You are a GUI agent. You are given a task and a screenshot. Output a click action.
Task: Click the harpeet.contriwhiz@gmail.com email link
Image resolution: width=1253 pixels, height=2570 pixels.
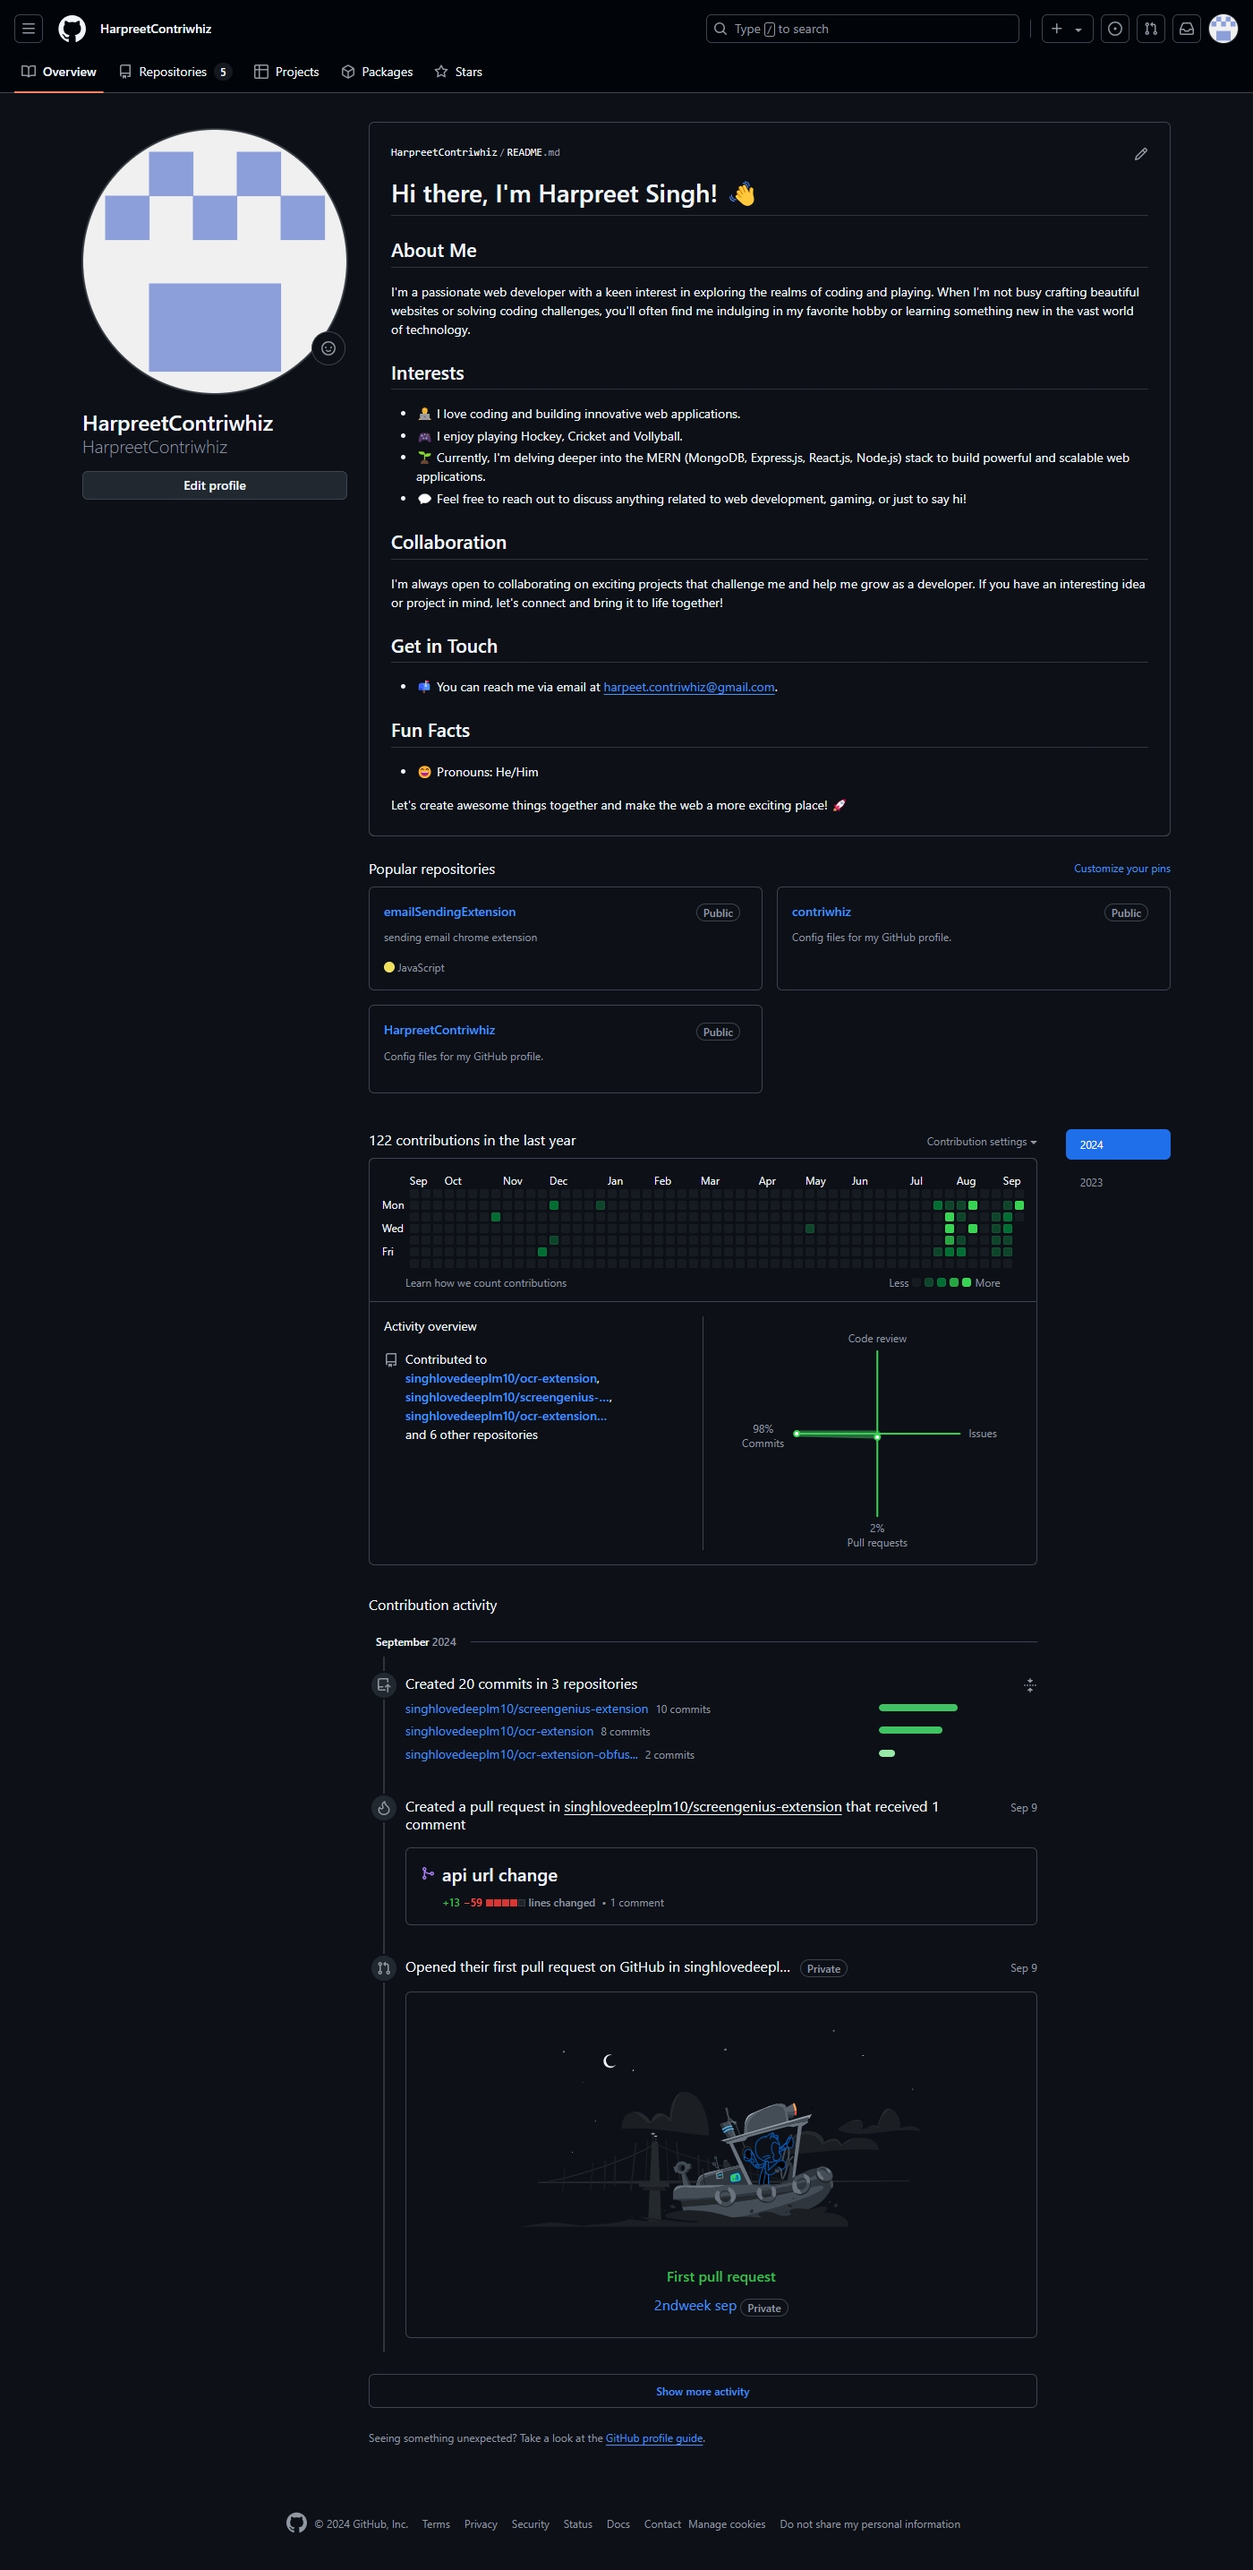689,688
